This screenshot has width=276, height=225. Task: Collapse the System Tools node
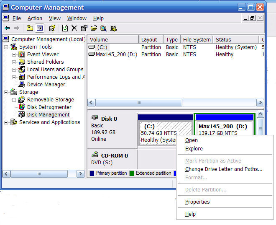click(x=6, y=47)
